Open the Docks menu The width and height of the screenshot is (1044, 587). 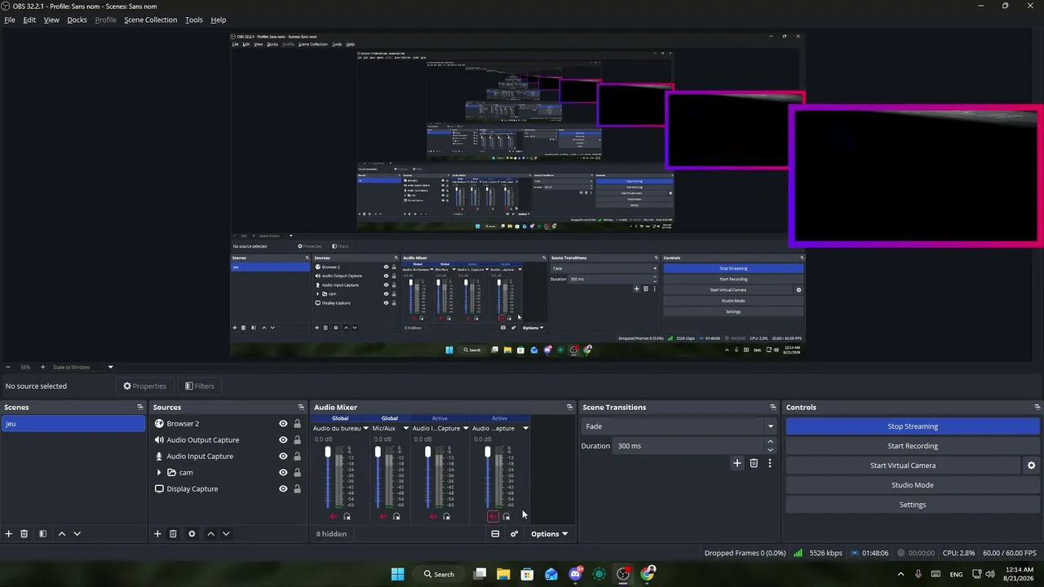pos(77,20)
